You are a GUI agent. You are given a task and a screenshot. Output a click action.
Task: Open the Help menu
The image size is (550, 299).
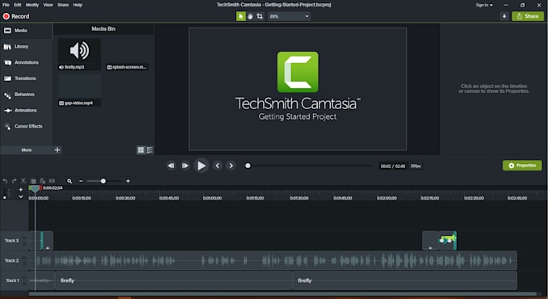pyautogui.click(x=78, y=5)
